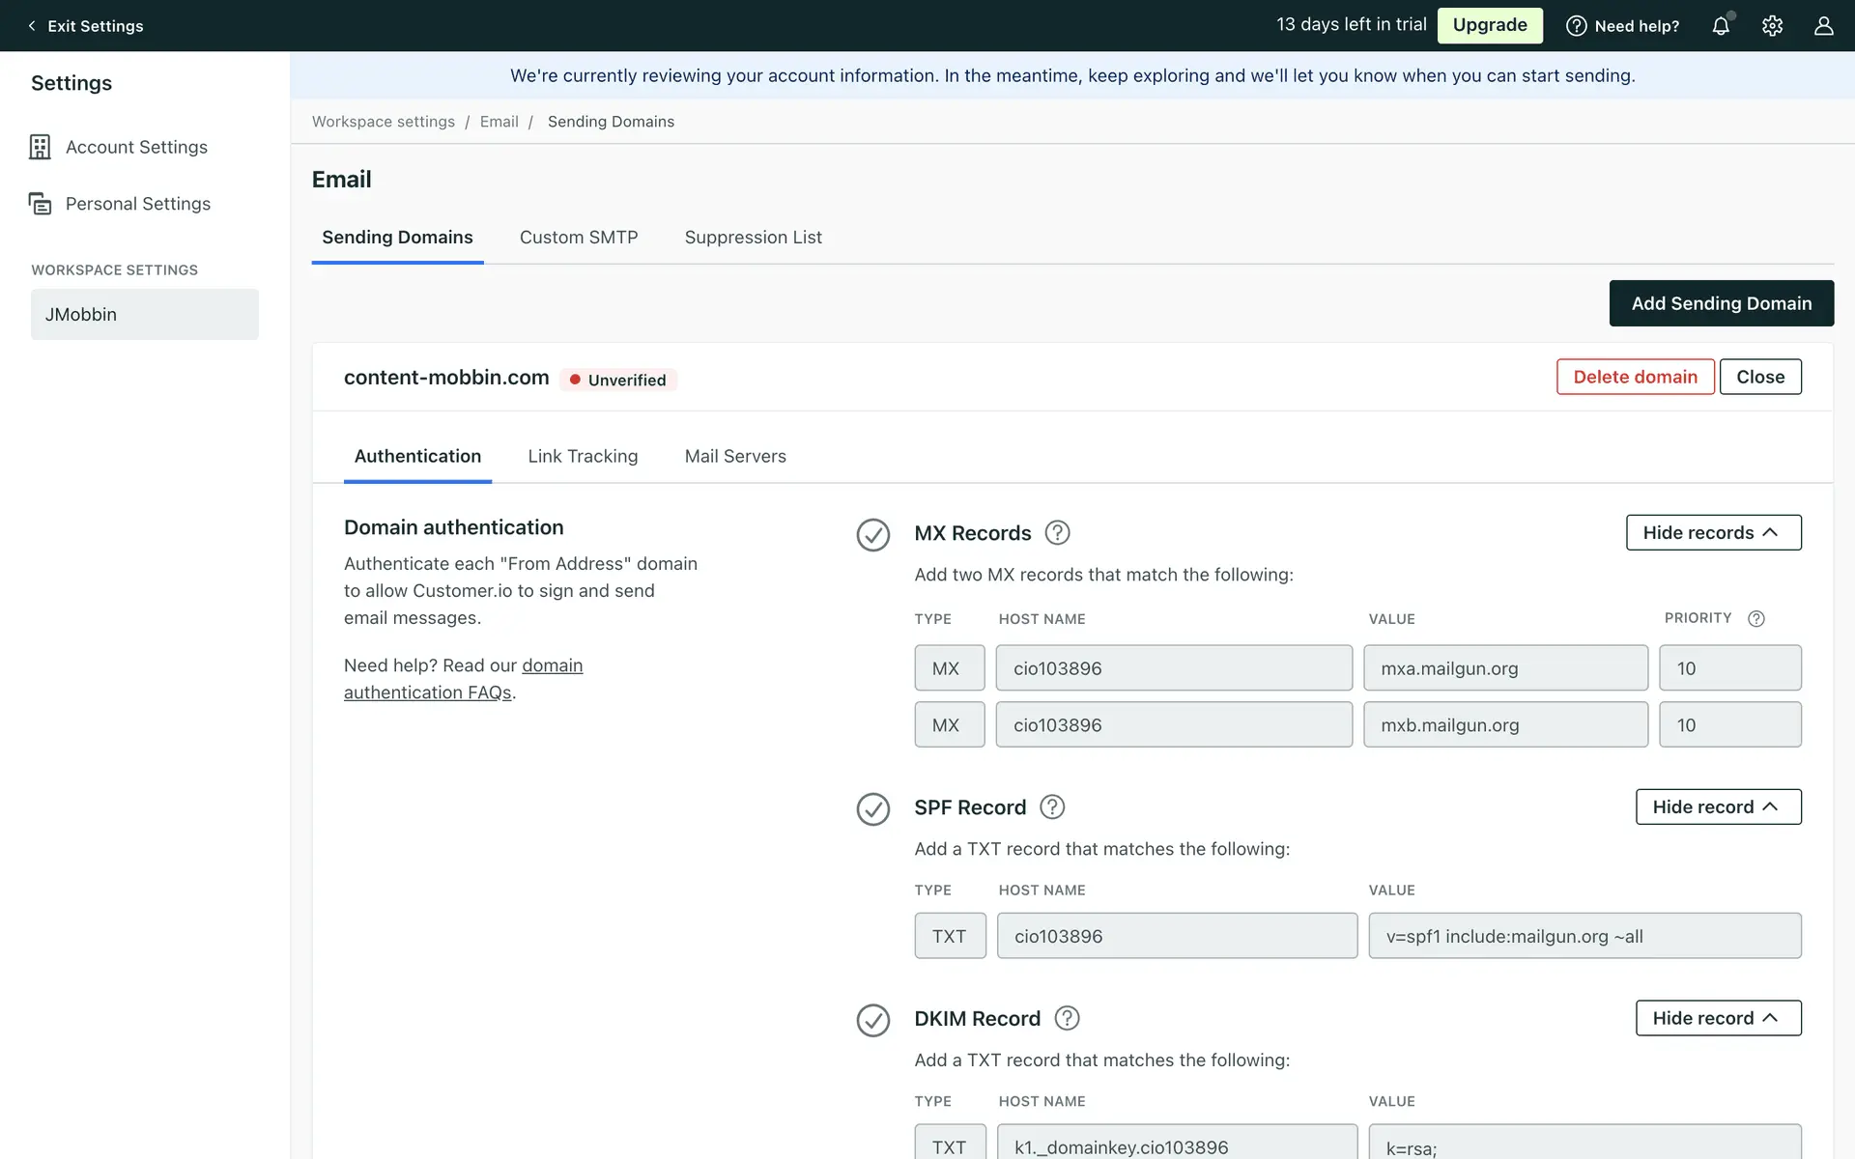The image size is (1855, 1159).
Task: Click the mxa.mailgun.org value field
Action: (1505, 668)
